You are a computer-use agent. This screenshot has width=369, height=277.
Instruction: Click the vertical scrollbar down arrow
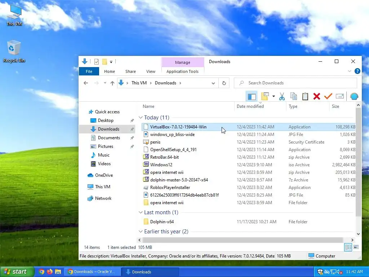[x=358, y=234]
